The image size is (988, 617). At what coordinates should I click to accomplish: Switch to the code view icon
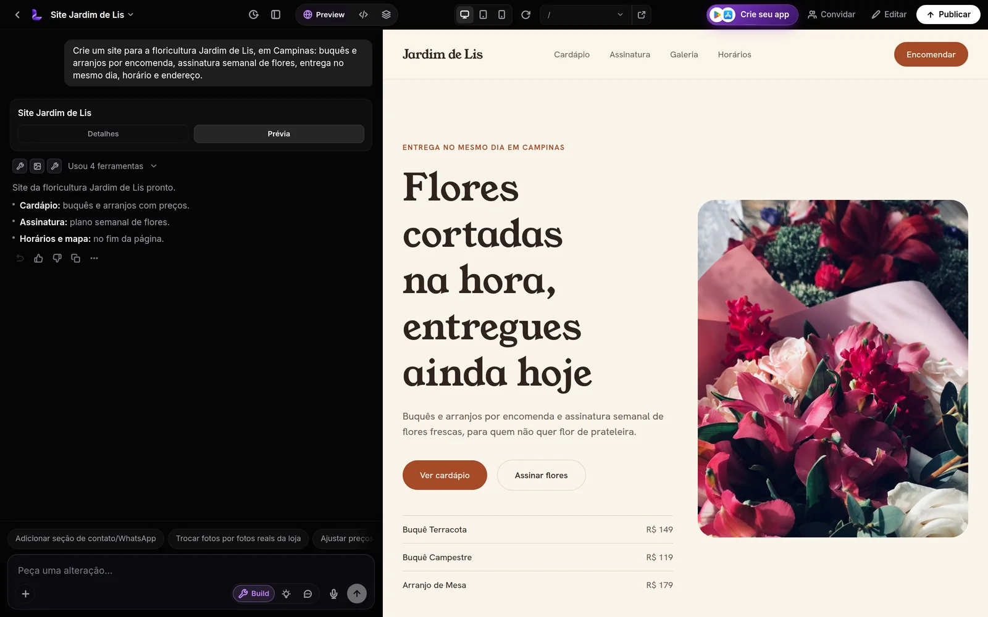point(364,15)
